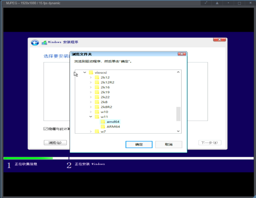Click the blue back arrow in Windows Setup

tap(35, 43)
